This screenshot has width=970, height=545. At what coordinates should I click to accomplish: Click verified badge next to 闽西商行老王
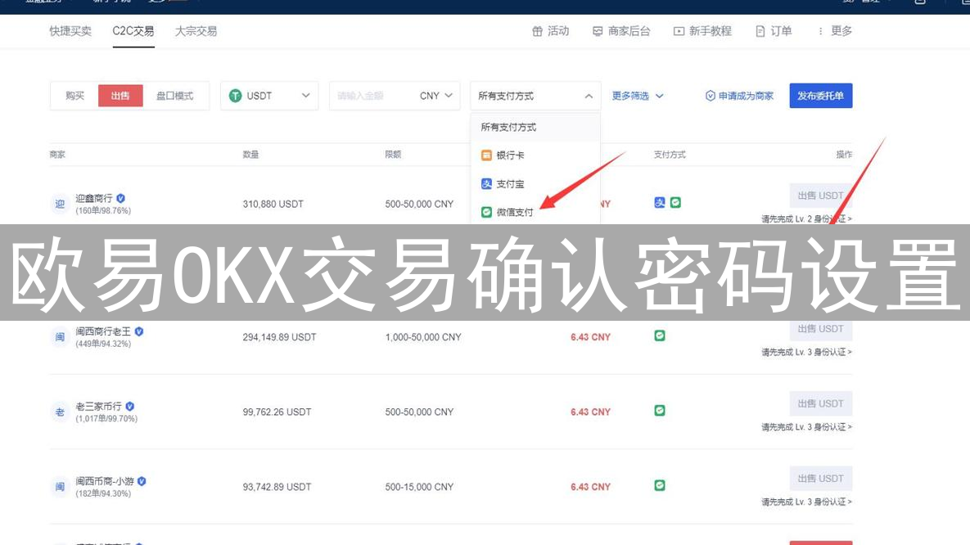click(x=139, y=331)
